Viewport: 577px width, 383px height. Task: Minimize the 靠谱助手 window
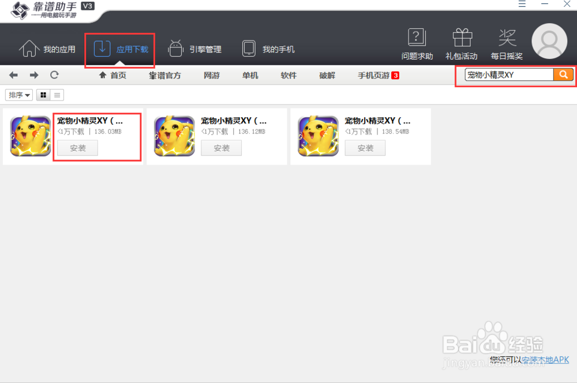point(545,3)
